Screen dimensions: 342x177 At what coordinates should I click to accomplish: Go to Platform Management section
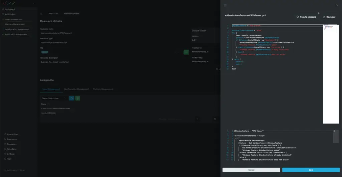pyautogui.click(x=15, y=24)
